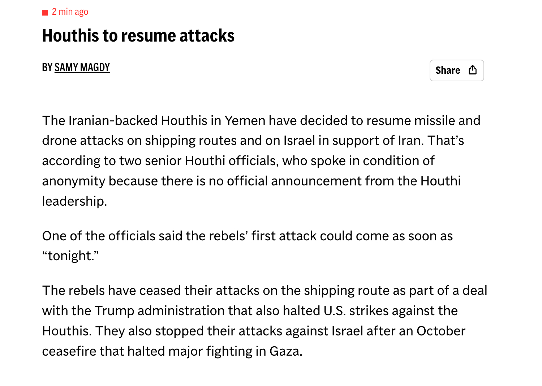542x386 pixels.
Task: Click the "BY" byline prefix
Action: pyautogui.click(x=47, y=68)
